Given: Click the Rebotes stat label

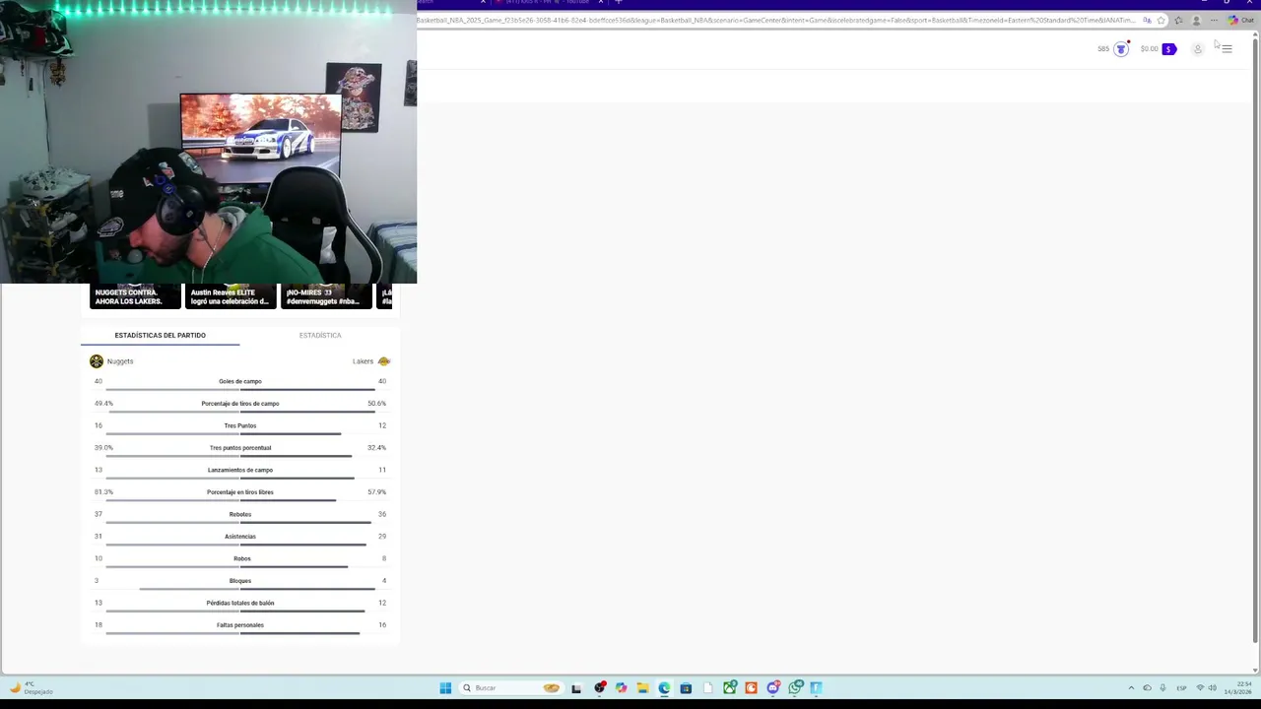Looking at the screenshot, I should [x=240, y=514].
